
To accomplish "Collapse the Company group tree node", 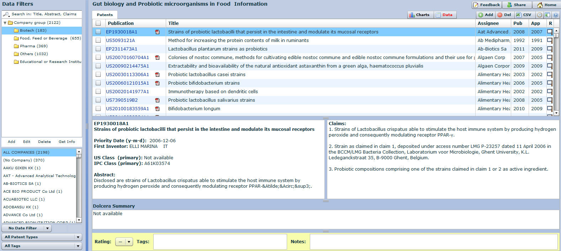I will [5, 23].
